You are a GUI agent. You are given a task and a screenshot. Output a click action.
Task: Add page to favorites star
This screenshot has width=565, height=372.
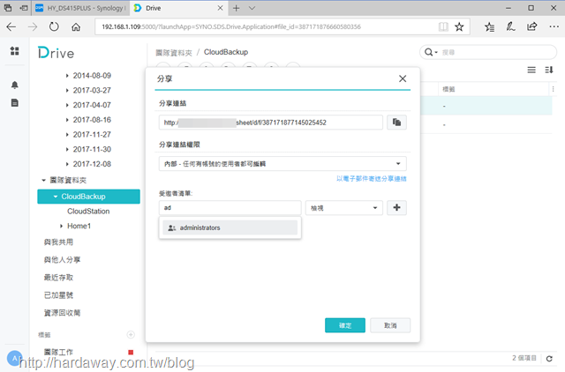coord(459,26)
